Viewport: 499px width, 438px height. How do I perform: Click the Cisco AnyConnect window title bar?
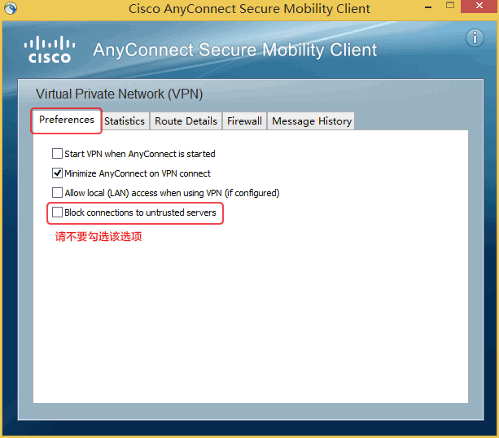[x=249, y=9]
